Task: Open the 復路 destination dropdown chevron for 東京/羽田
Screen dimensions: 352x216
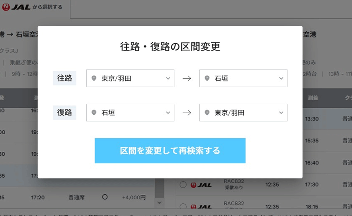Action: coord(281,113)
